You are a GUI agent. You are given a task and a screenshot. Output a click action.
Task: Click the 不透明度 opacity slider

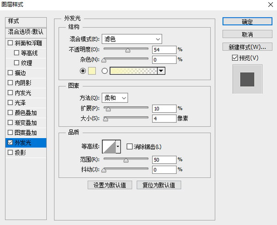pos(126,50)
